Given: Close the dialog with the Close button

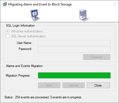Looking at the screenshot, I should click(98, 85).
